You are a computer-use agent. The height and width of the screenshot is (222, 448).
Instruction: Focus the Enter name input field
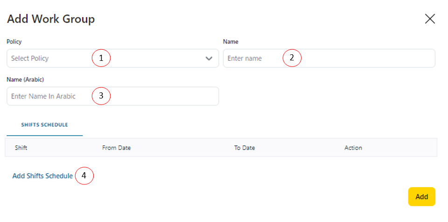point(252,59)
